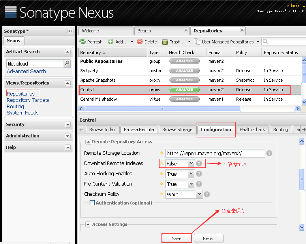The width and height of the screenshot is (306, 244).
Task: Expand the Security panel
Action: 68,124
